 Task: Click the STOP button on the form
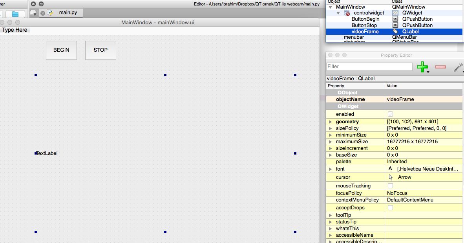click(x=100, y=50)
